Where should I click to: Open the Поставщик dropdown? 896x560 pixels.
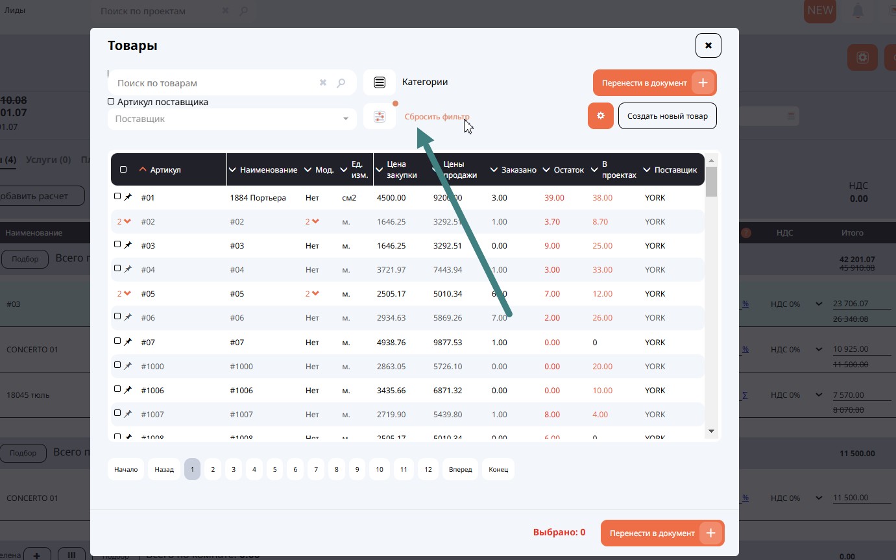[345, 119]
